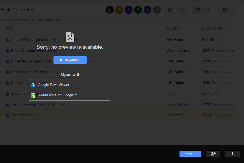This screenshot has width=244, height=163.
Task: Go to epub/book creator breadcrumb
Action: click(18, 20)
